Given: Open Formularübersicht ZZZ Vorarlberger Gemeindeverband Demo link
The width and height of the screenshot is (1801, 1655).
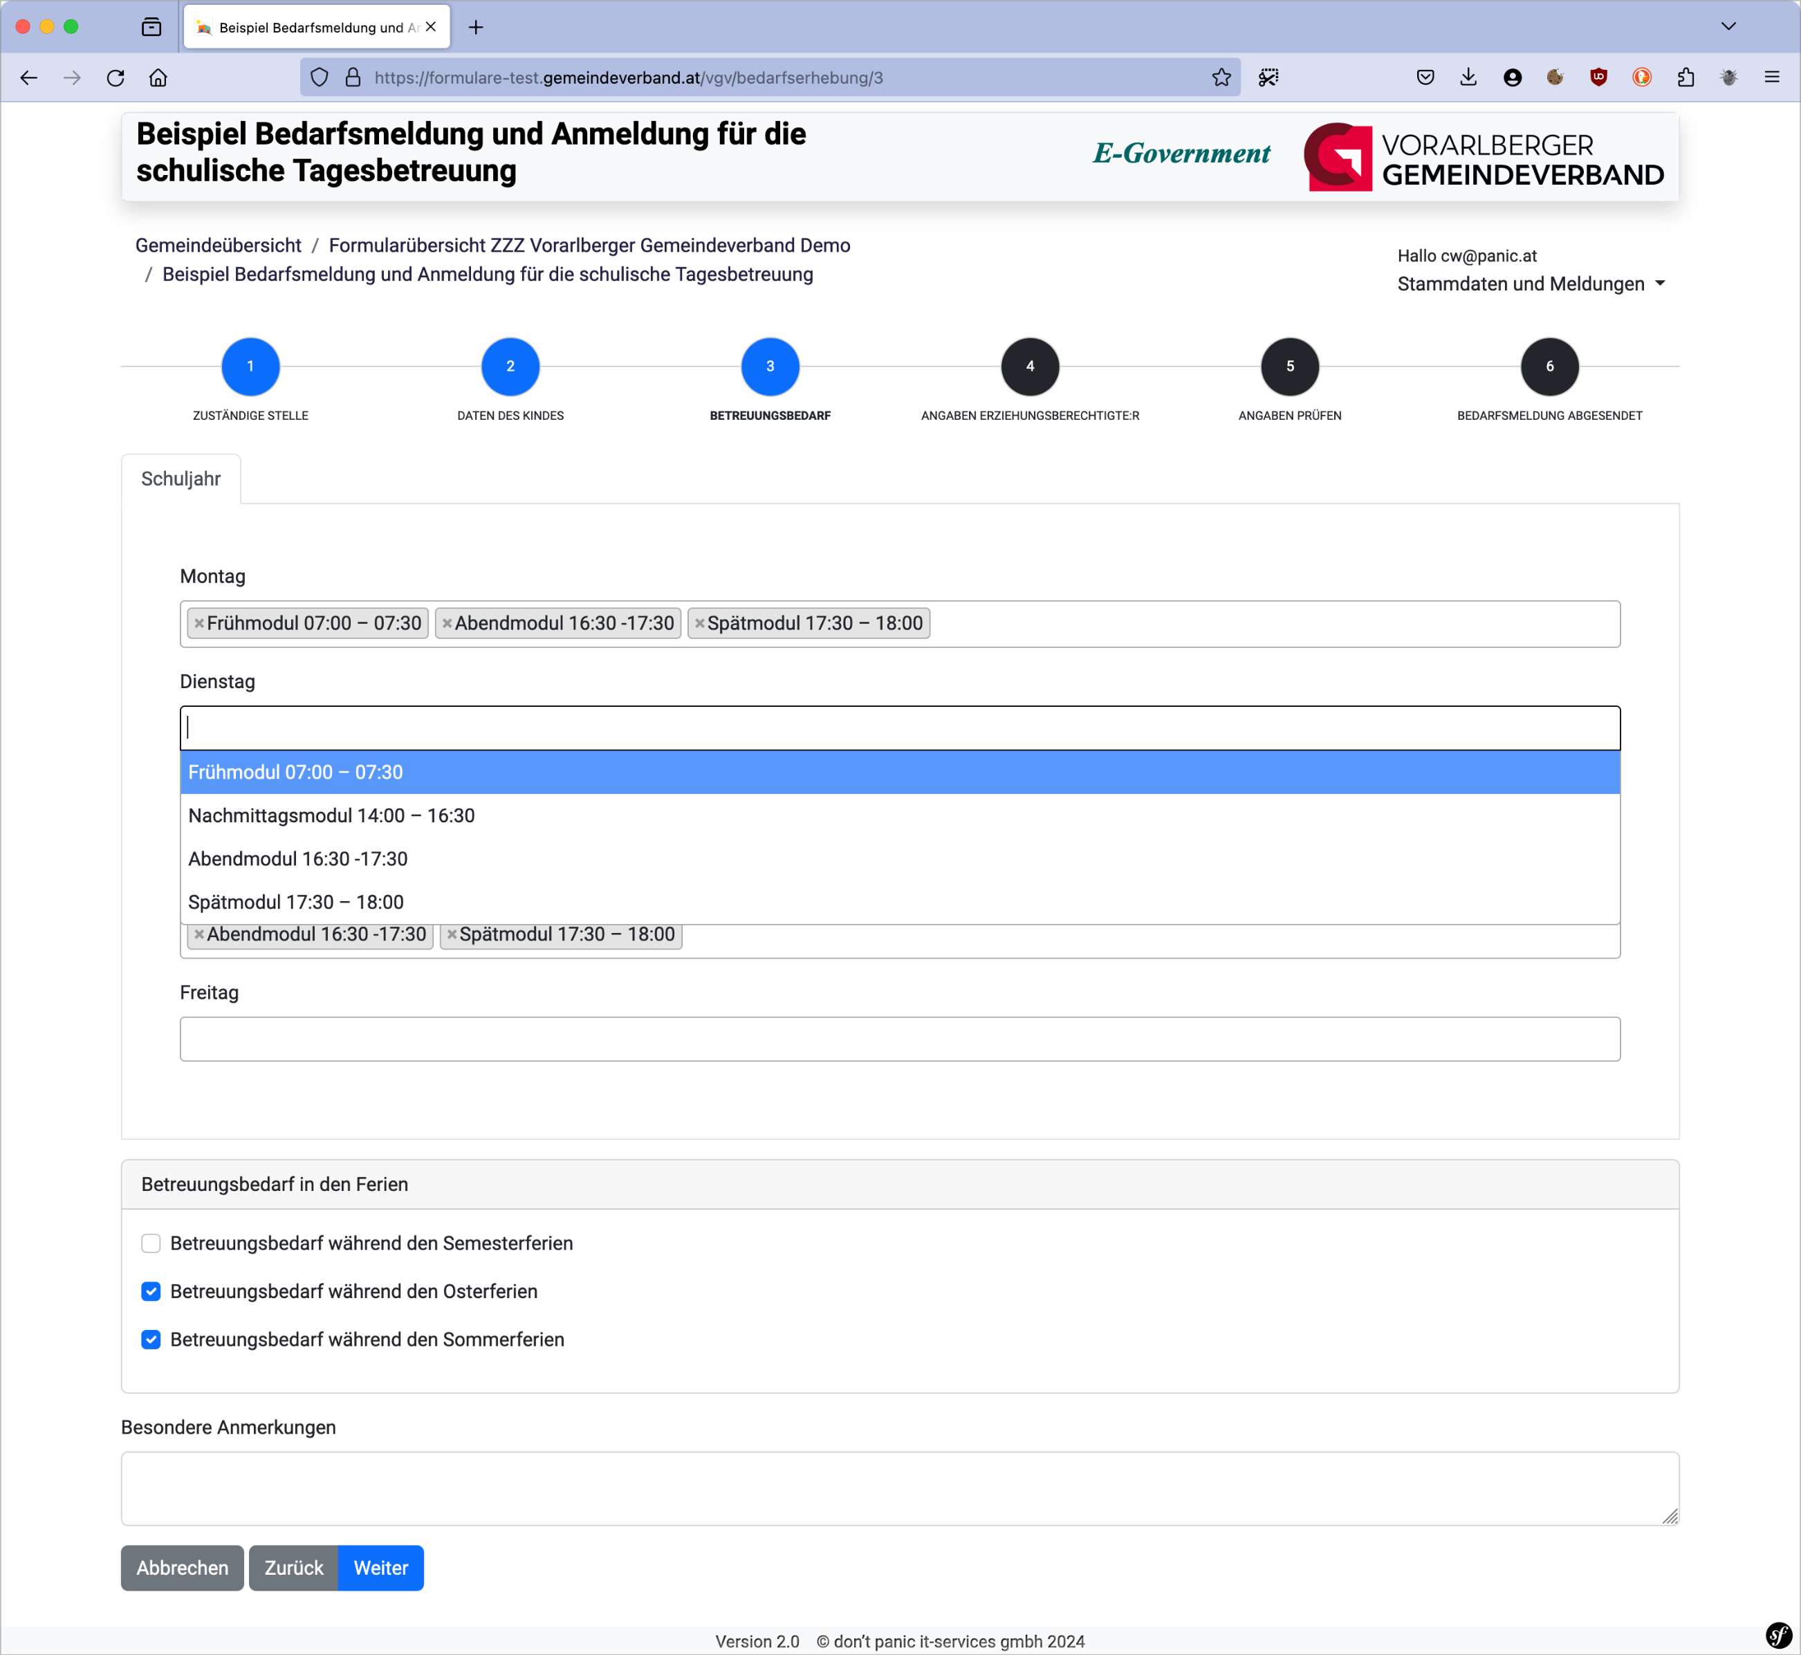Looking at the screenshot, I should [589, 246].
